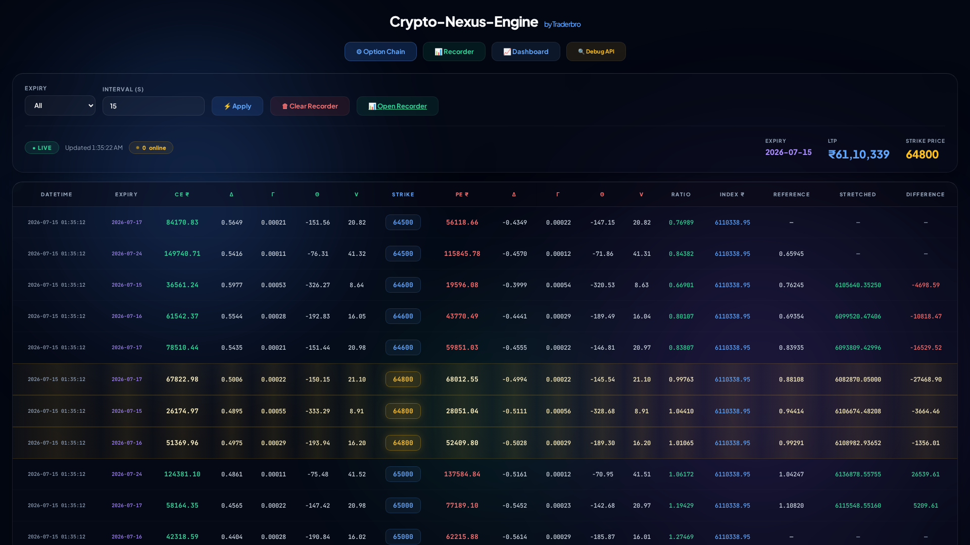Screen dimensions: 970x545
Task: Click difference value -4698.59
Action: [926, 285]
